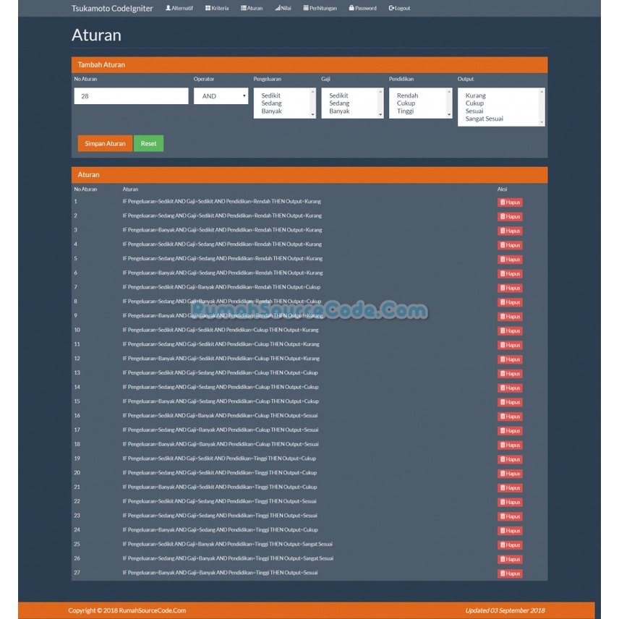The height and width of the screenshot is (619, 619).
Task: Delete rule 10 with Hapus
Action: 510,330
